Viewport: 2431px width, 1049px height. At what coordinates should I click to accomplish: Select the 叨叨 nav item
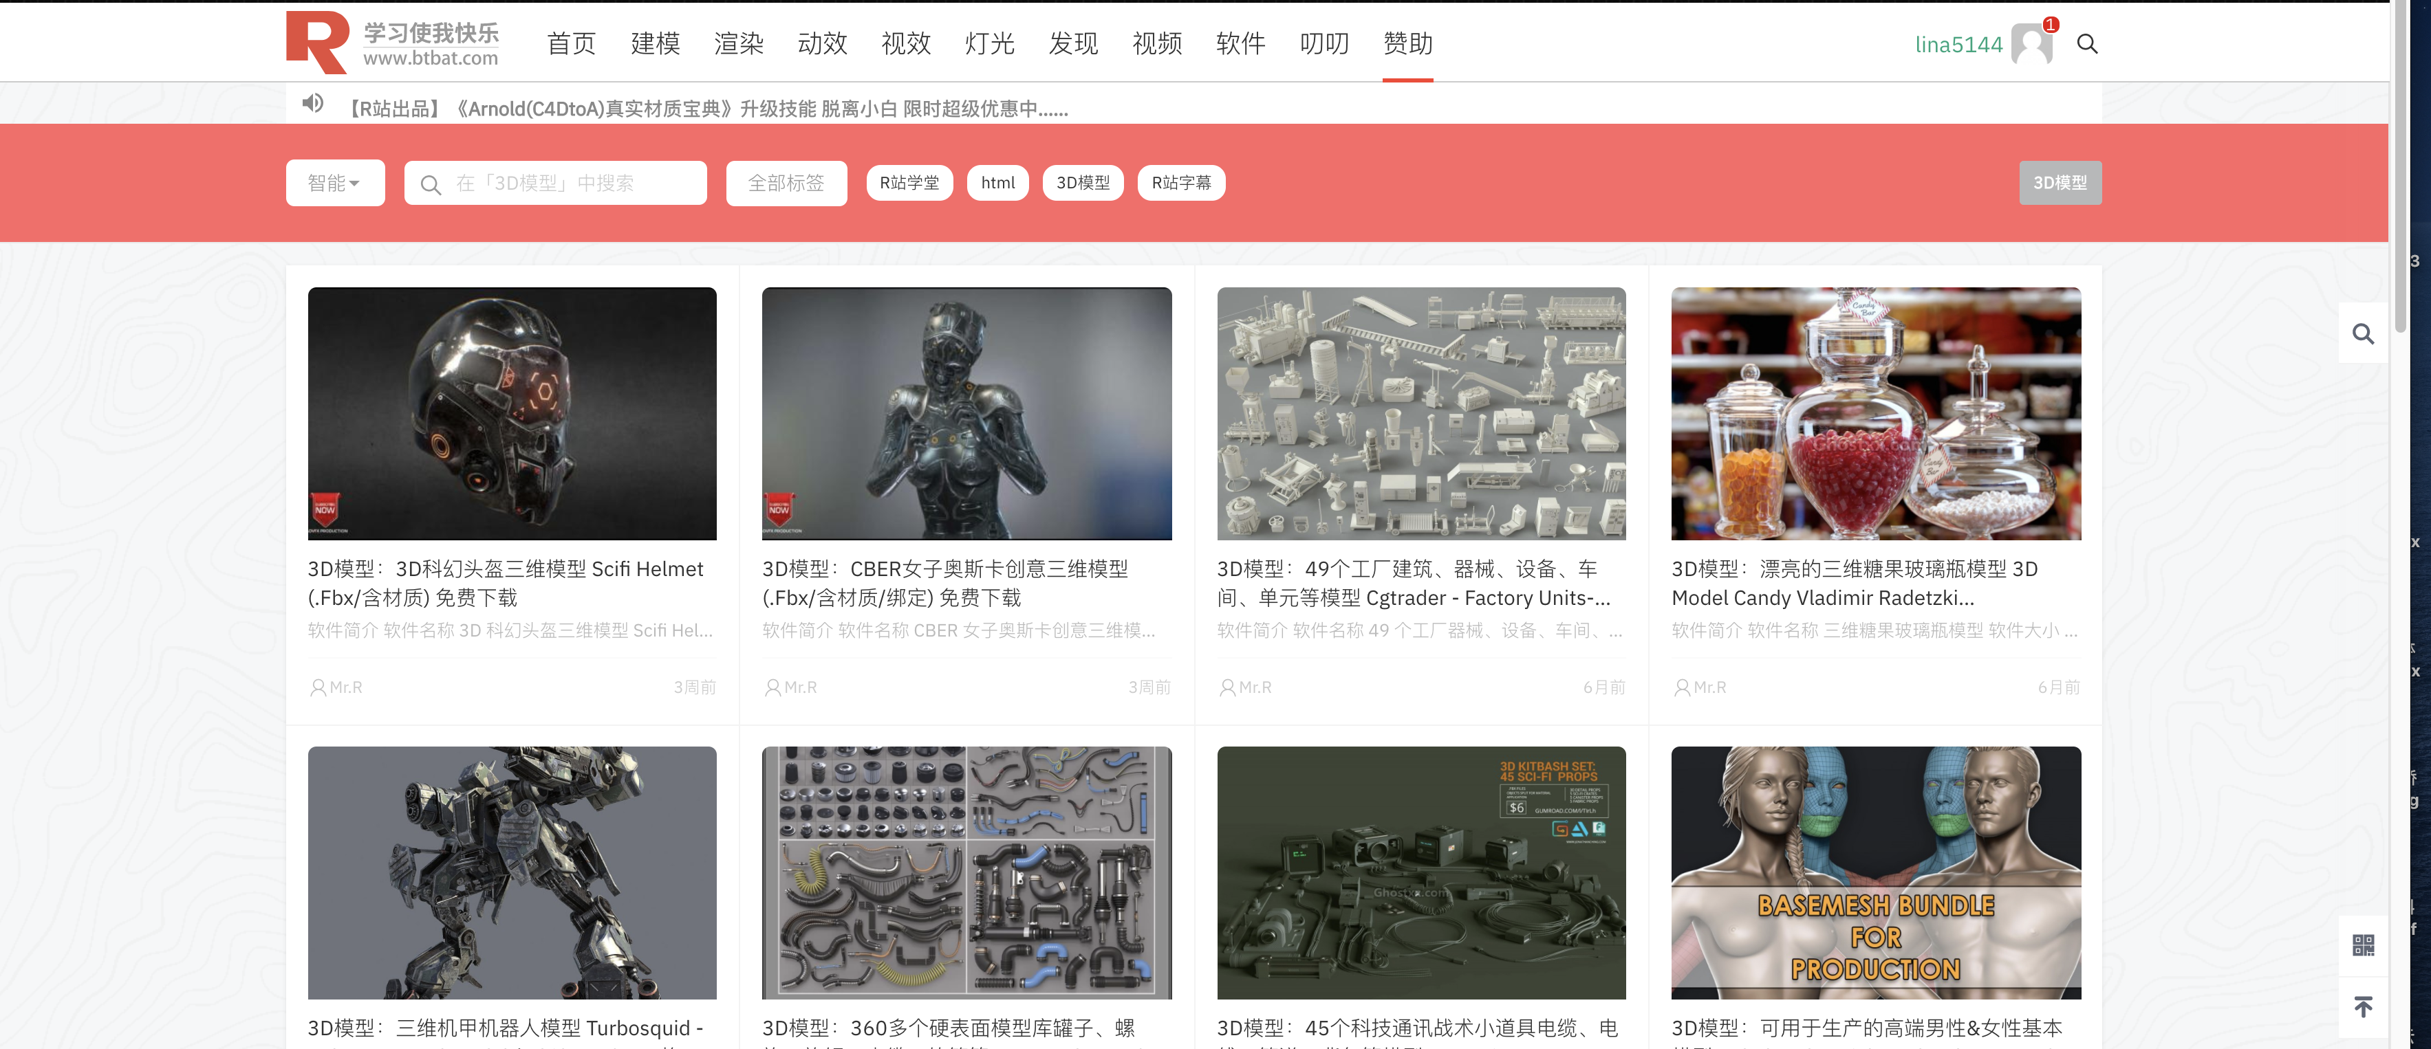(1324, 43)
